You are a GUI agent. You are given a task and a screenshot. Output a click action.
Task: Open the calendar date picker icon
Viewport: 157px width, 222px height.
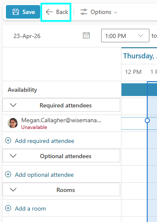(x=86, y=36)
